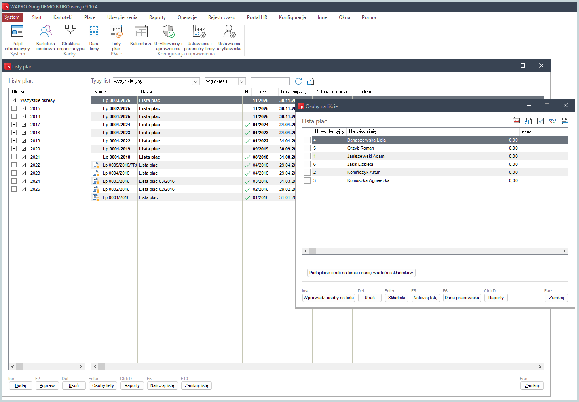Switch to the Ubezpieczenia tab

pos(122,17)
